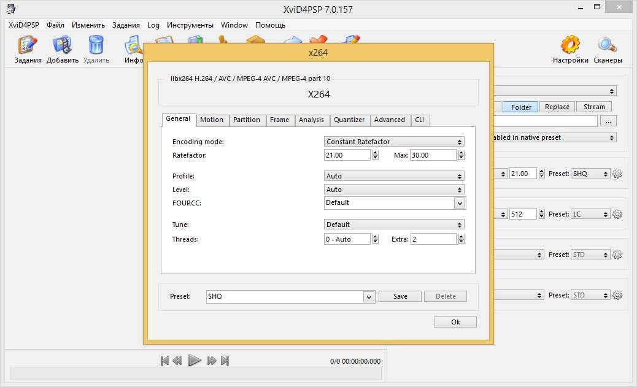Image resolution: width=637 pixels, height=387 pixels.
Task: Click the fast-forward playback button
Action: pyautogui.click(x=212, y=361)
